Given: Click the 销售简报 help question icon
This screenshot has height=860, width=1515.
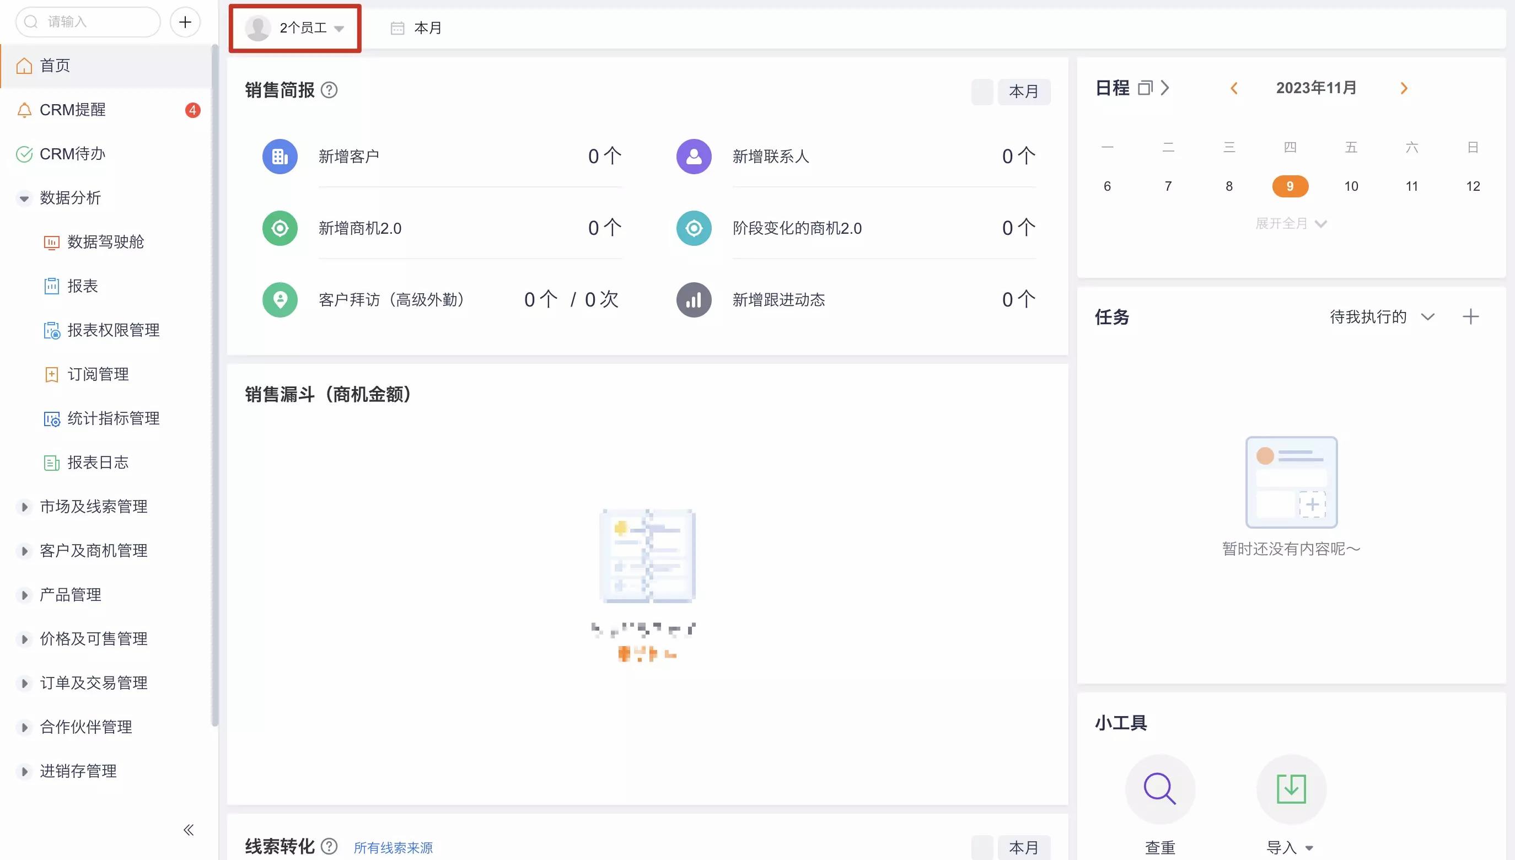Looking at the screenshot, I should click(329, 90).
